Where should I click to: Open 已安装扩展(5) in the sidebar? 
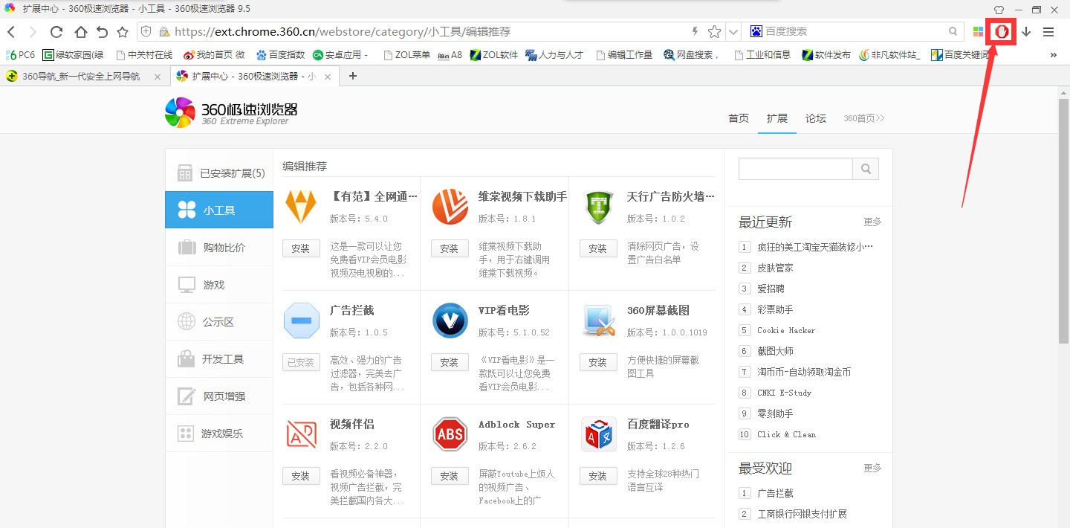pyautogui.click(x=219, y=173)
